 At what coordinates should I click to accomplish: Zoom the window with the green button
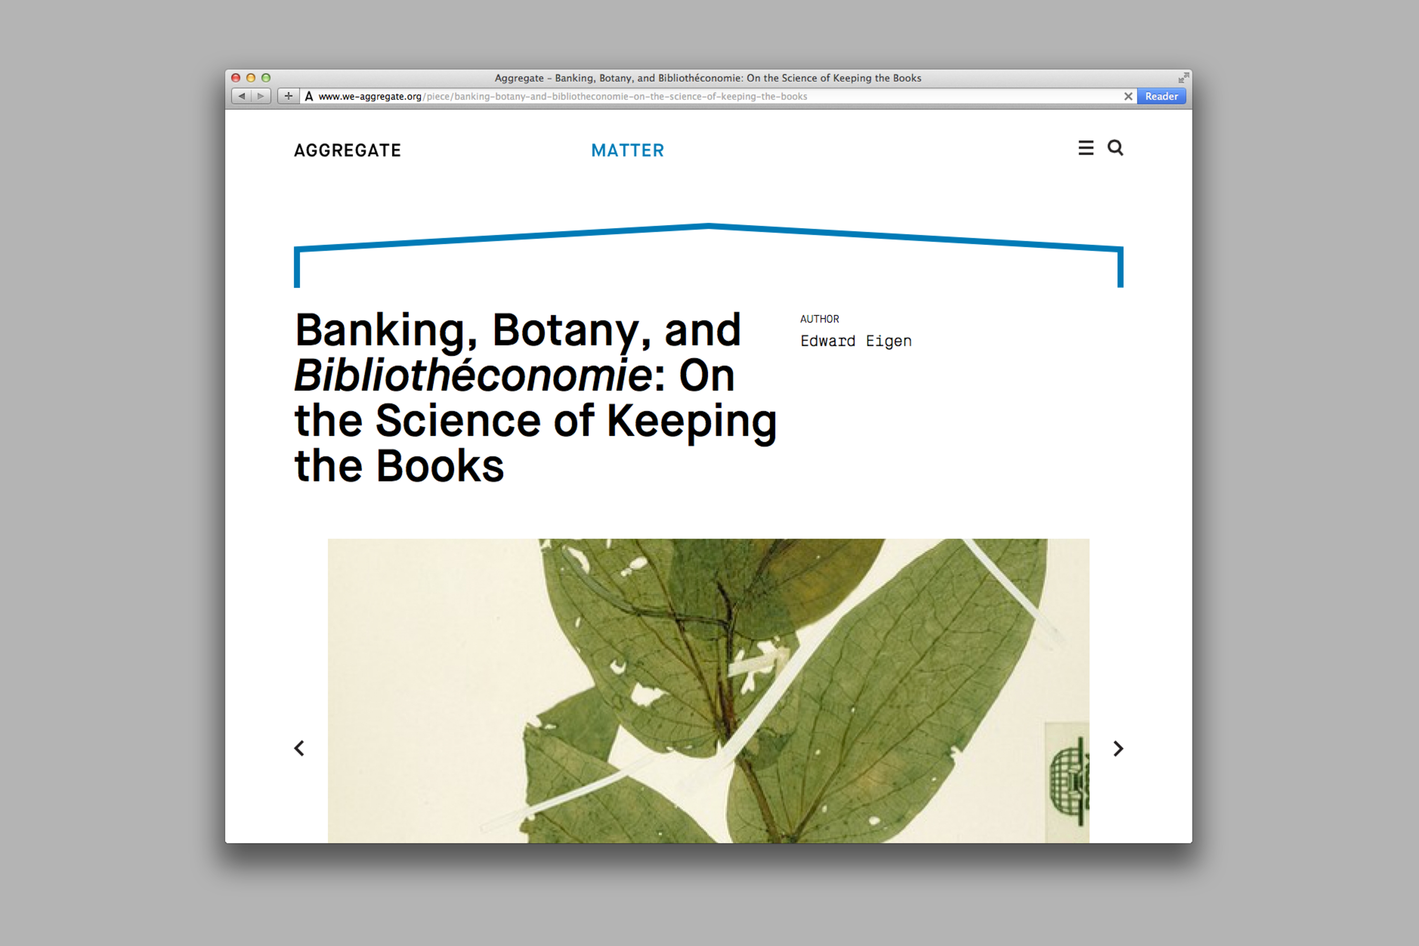pyautogui.click(x=266, y=78)
